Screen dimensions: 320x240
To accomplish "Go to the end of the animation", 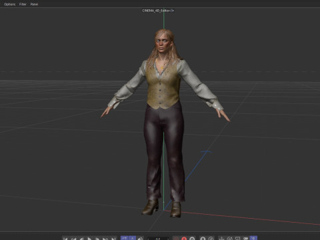I will click(x=113, y=239).
